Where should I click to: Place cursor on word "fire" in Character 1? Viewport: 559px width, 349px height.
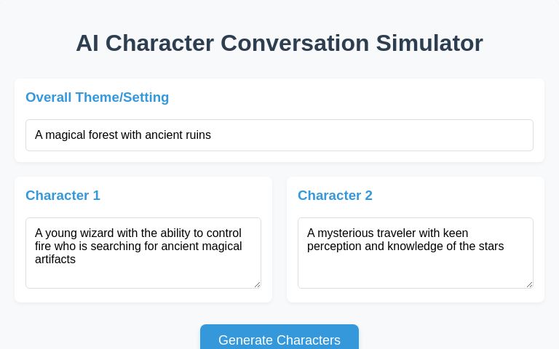point(44,246)
